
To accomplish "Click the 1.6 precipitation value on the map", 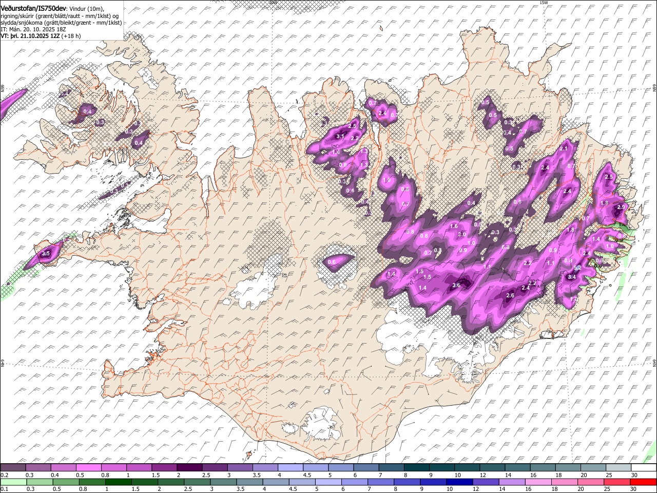I will click(x=454, y=226).
